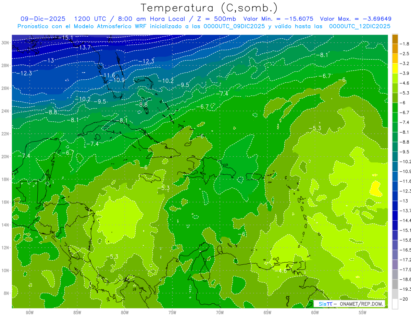
Task: Click the purple legend swatch between -17.2 and -17.9
Action: point(395,265)
